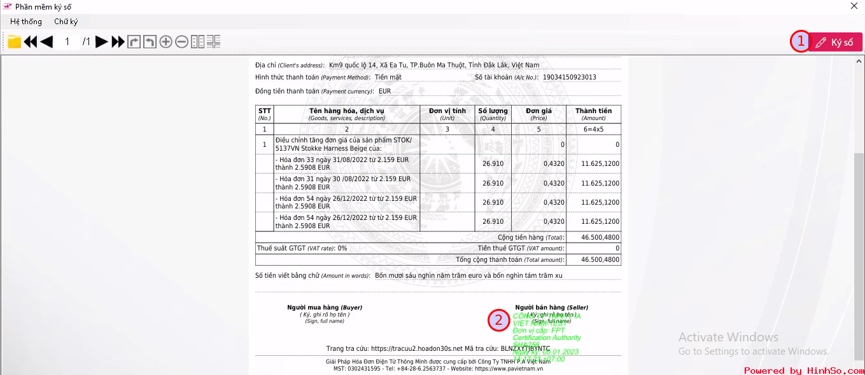
Task: Open the Chữ ký menu
Action: [66, 22]
